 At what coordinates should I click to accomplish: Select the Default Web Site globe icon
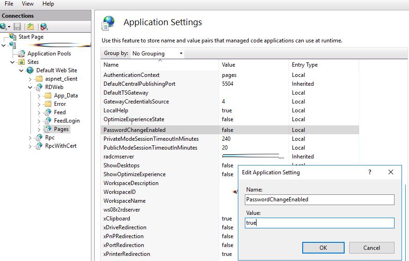[x=30, y=70]
